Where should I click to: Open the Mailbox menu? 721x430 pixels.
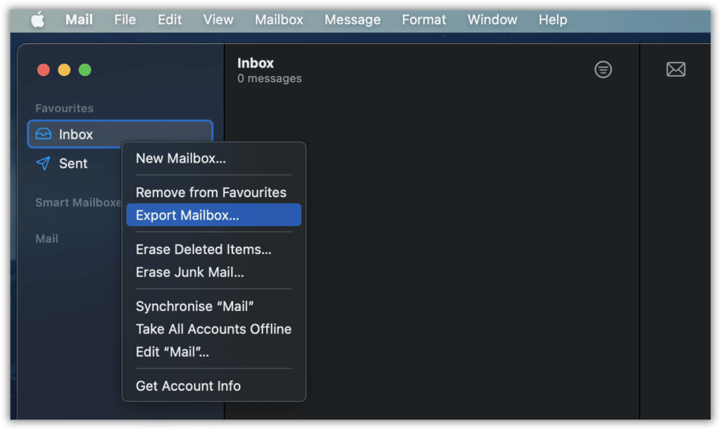[279, 20]
